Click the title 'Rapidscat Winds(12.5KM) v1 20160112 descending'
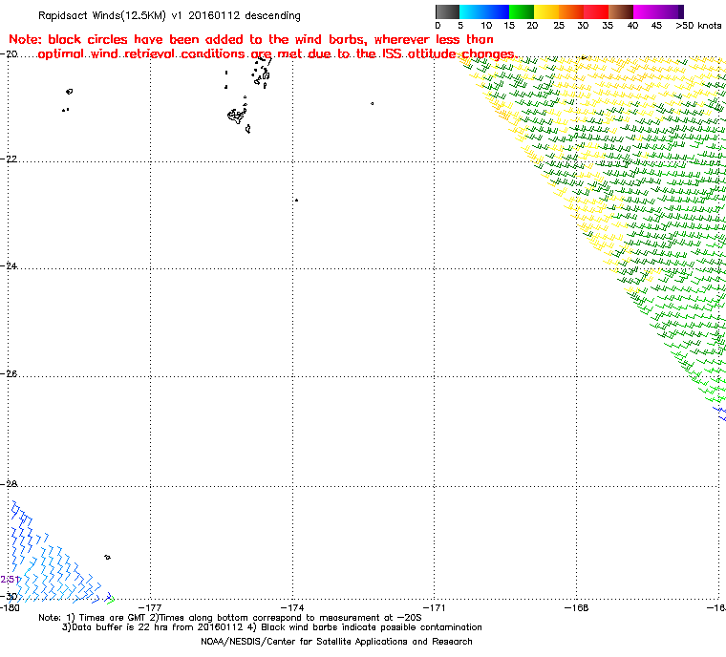The width and height of the screenshot is (726, 657). pos(169,15)
